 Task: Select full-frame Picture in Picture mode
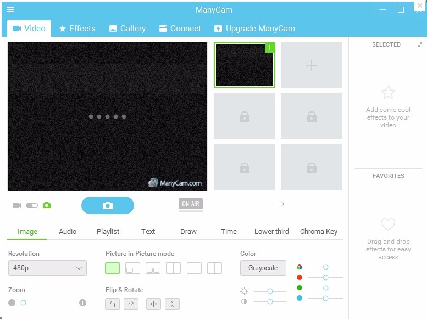pyautogui.click(x=112, y=268)
